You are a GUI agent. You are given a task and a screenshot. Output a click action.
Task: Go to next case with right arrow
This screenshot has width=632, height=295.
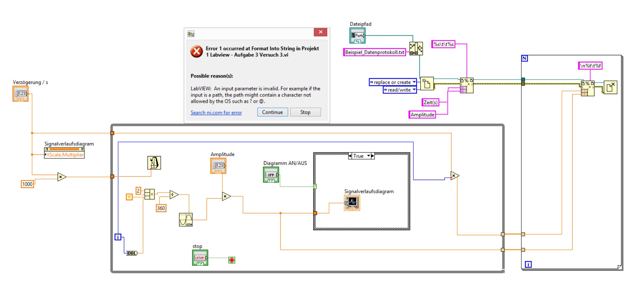point(373,156)
